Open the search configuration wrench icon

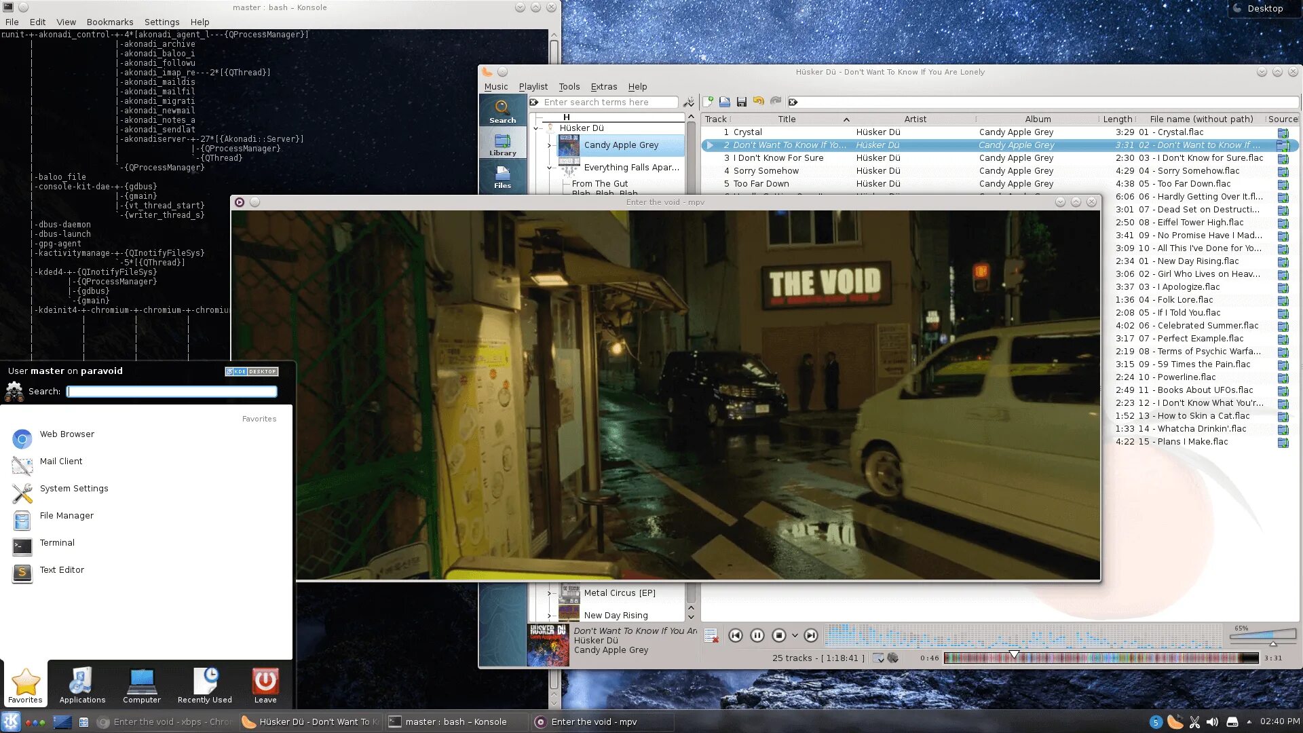coord(688,102)
